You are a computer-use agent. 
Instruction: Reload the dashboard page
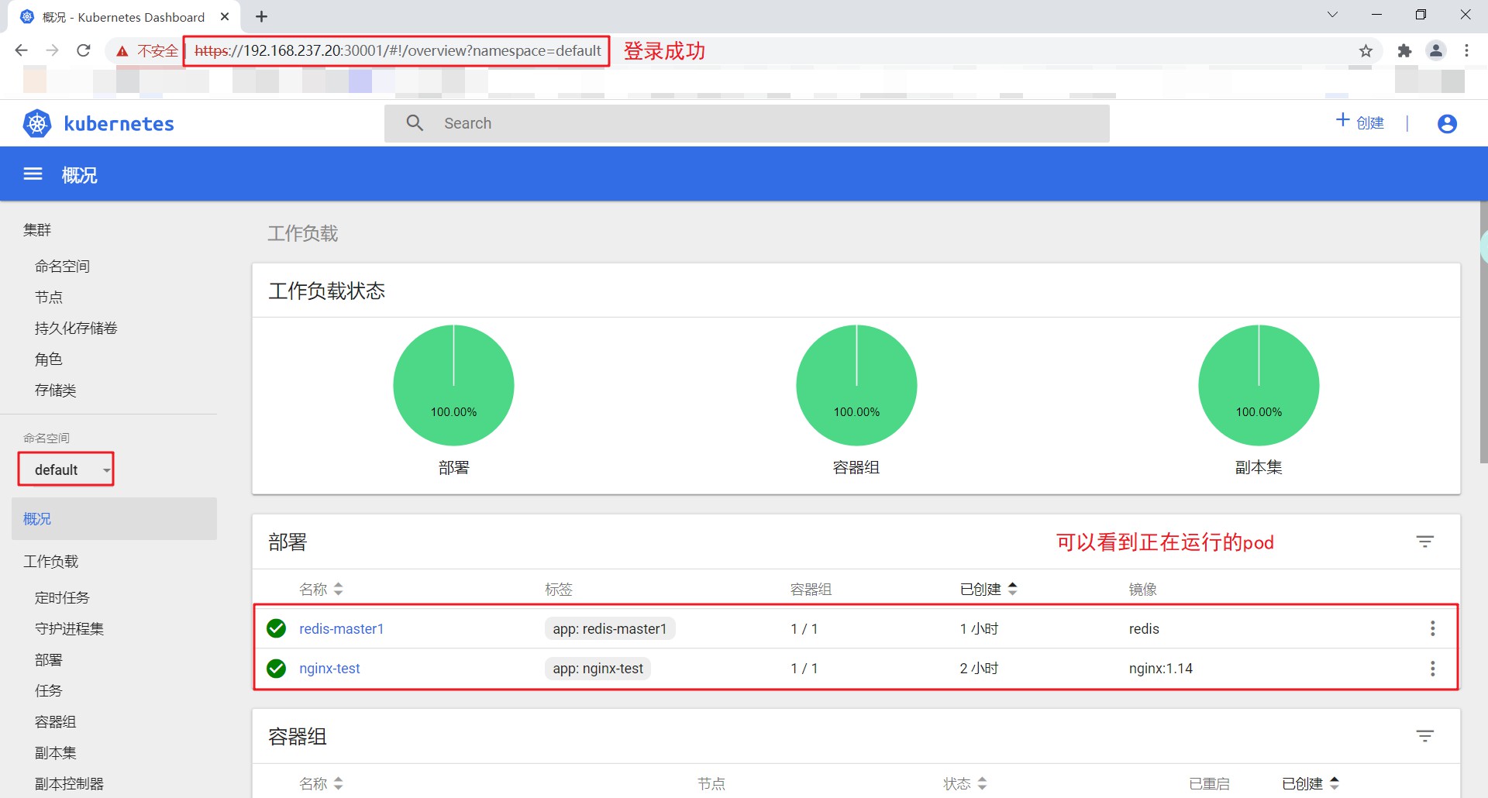point(84,50)
